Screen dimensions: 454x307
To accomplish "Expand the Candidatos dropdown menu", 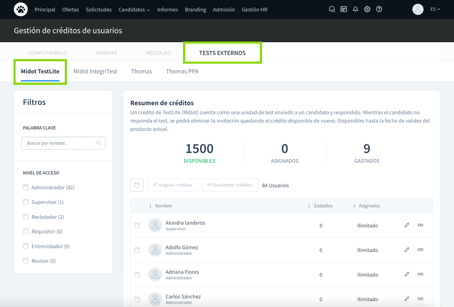I will point(134,10).
